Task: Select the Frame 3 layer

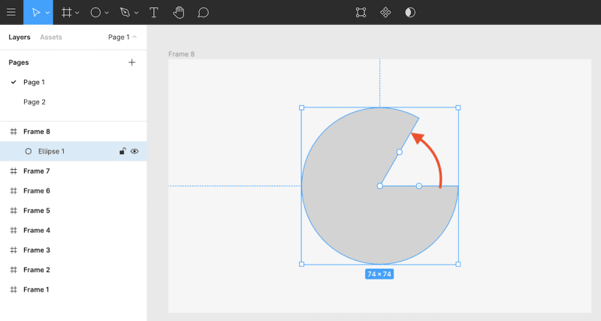Action: tap(73, 250)
